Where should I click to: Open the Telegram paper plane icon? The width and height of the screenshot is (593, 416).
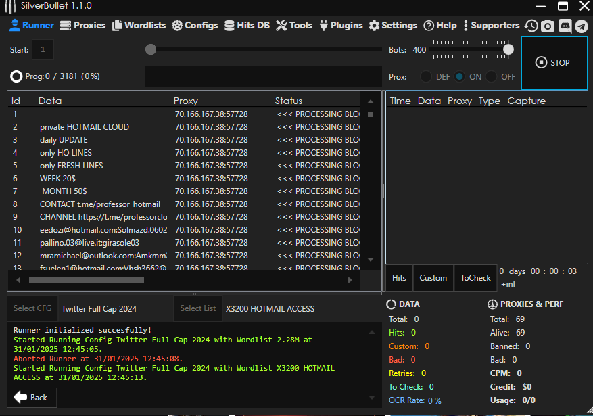(x=581, y=26)
